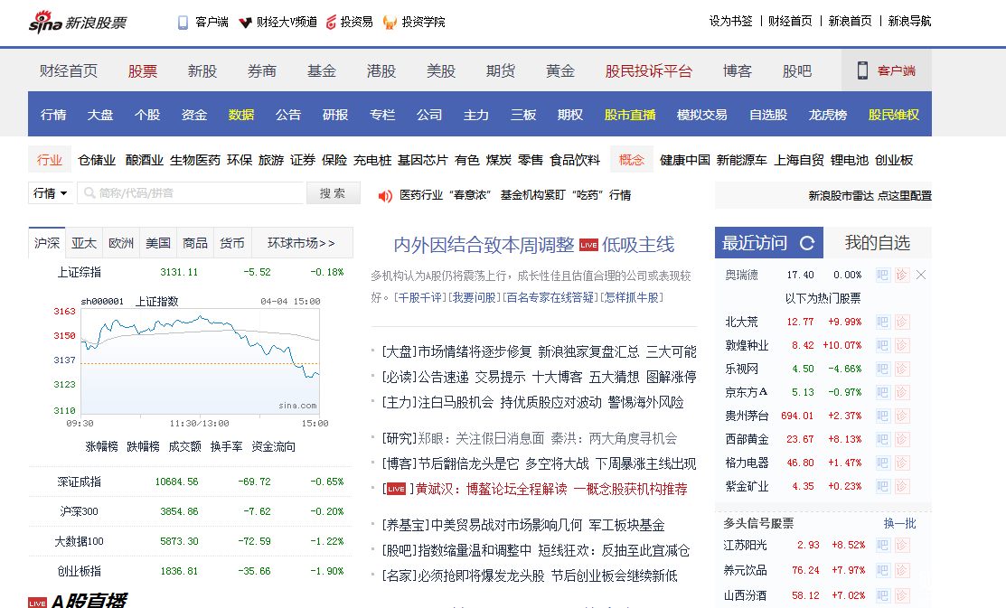Expand the 行情 search type dropdown
This screenshot has width=1006, height=608.
coord(50,193)
